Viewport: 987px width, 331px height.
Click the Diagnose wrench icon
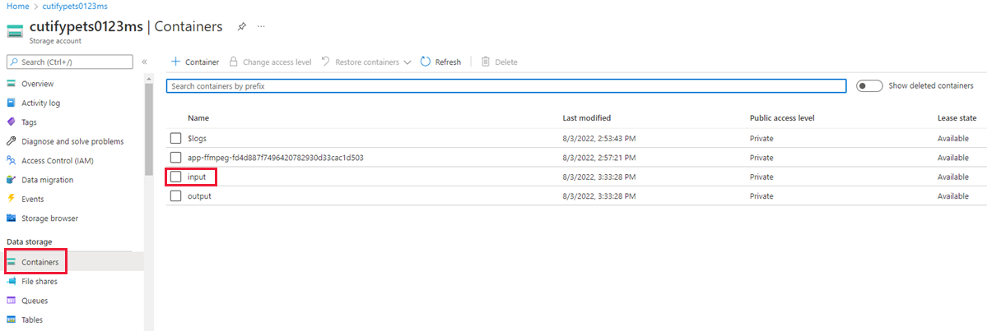coord(11,141)
